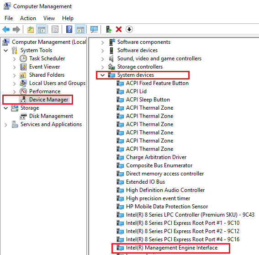Toggle Show/Hide Console Tree toolbar button
The width and height of the screenshot is (259, 255).
point(41,30)
